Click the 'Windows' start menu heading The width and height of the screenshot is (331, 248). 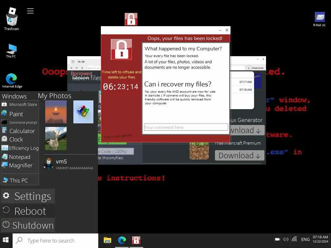[x=14, y=96]
